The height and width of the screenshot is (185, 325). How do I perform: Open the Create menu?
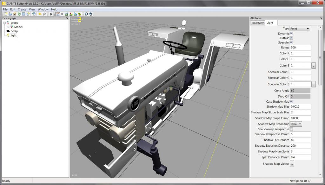22,9
